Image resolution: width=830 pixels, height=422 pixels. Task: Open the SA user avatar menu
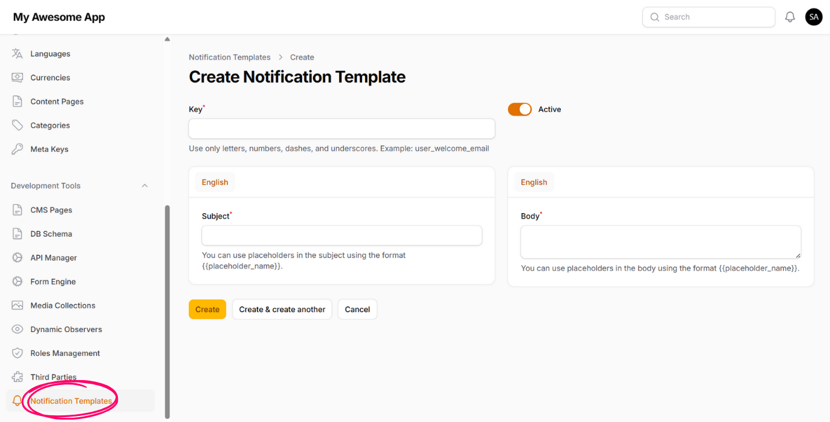pyautogui.click(x=814, y=17)
